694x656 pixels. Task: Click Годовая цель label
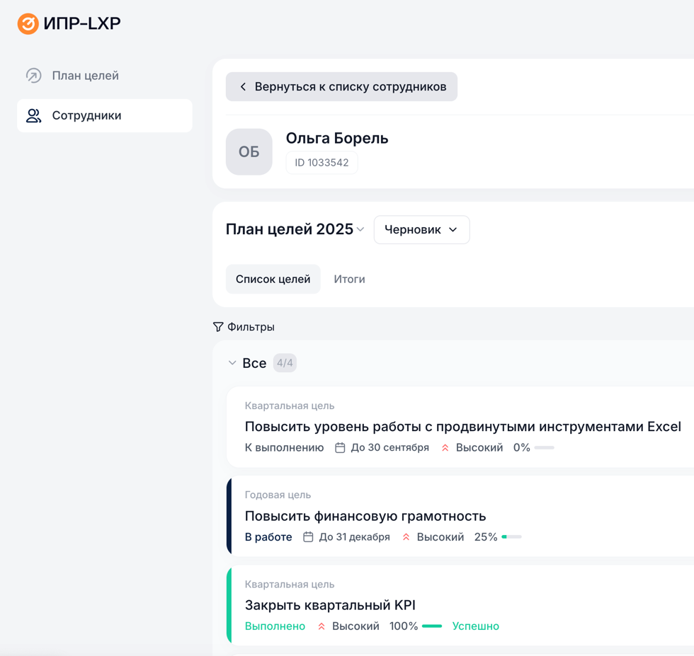point(278,495)
